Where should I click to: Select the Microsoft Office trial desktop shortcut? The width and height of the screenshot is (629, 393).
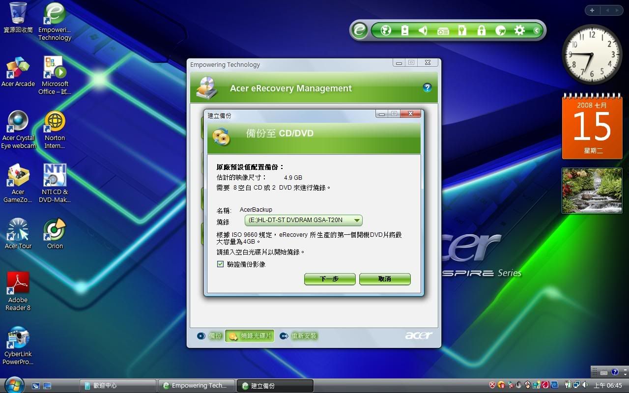coord(55,76)
